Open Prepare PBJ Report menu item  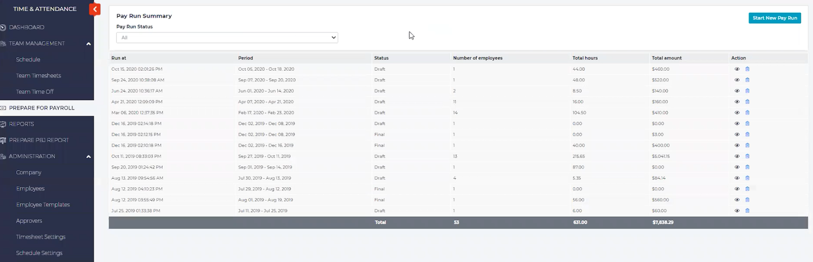click(x=39, y=140)
